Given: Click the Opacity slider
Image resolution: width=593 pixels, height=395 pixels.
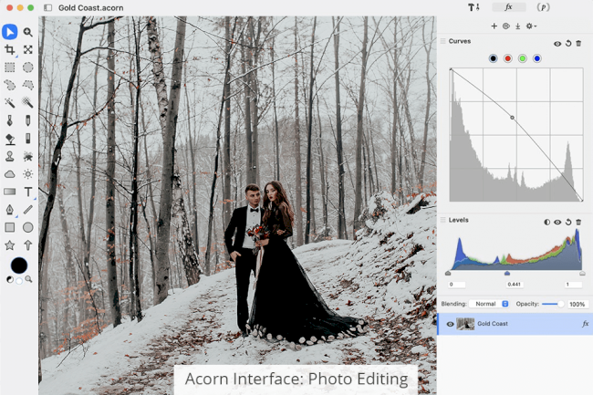Looking at the screenshot, I should (553, 304).
